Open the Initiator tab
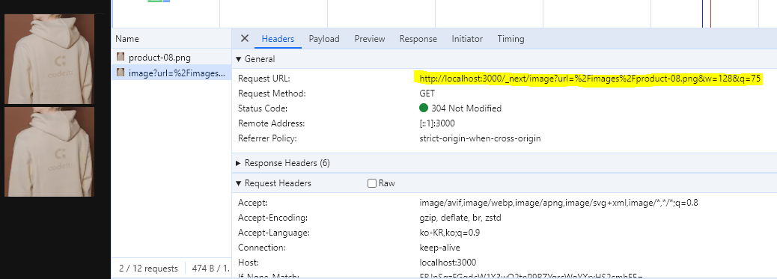 coord(467,39)
